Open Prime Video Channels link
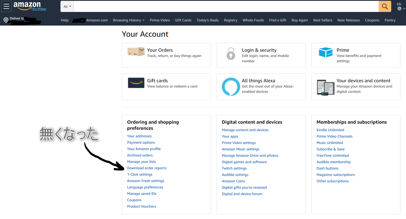The height and width of the screenshot is (219, 406). tap(334, 136)
